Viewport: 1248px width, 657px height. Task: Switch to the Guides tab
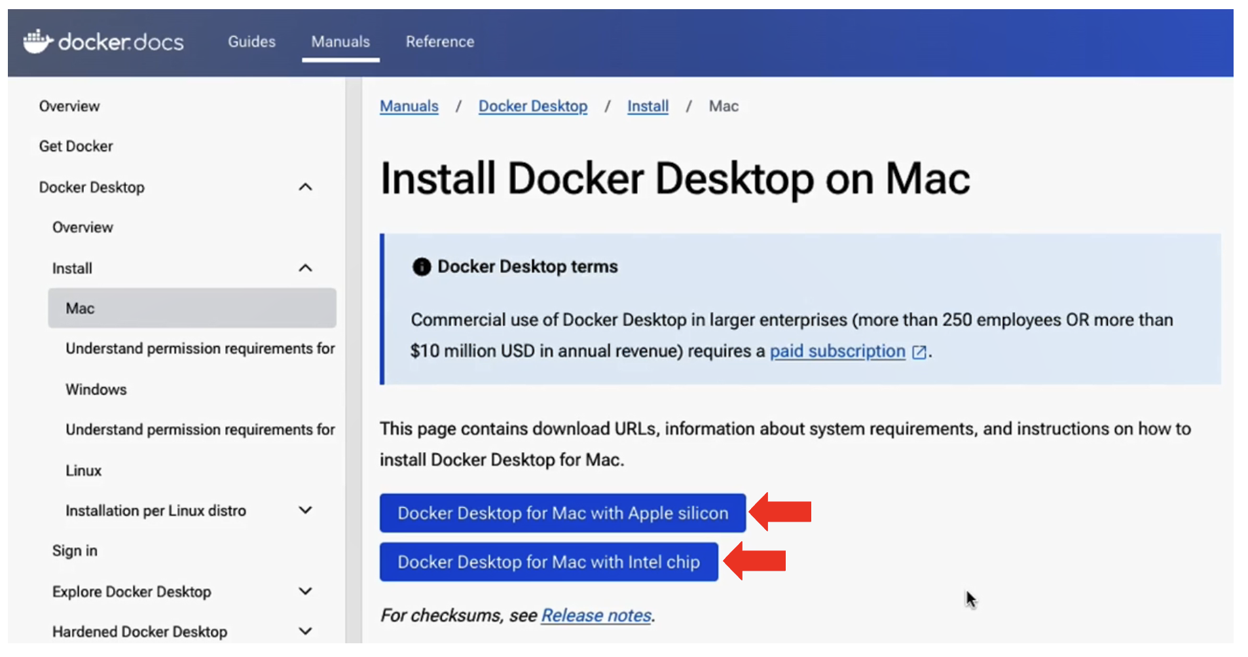[x=251, y=41]
